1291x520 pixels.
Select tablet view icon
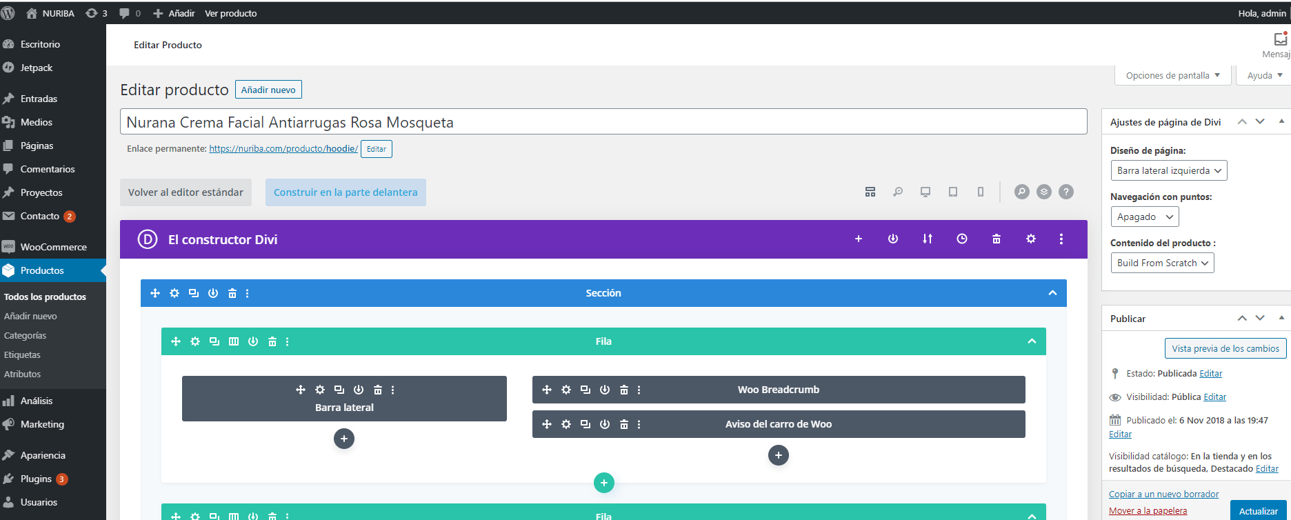(953, 192)
